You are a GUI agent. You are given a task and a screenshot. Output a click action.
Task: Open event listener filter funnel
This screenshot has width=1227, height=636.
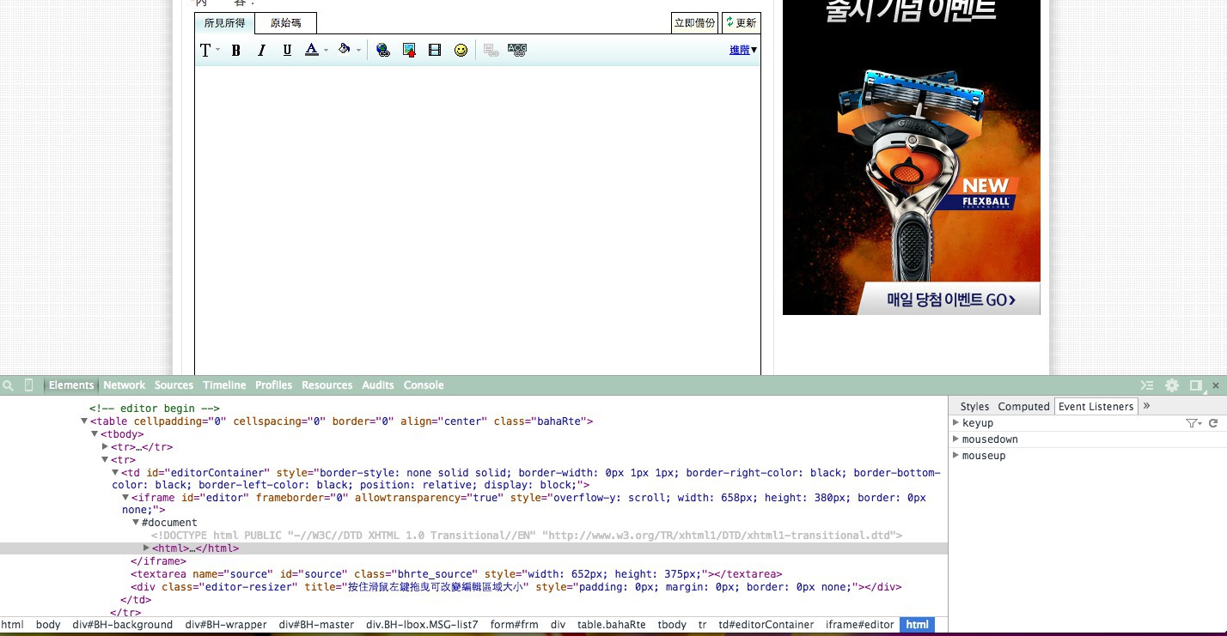click(x=1193, y=423)
